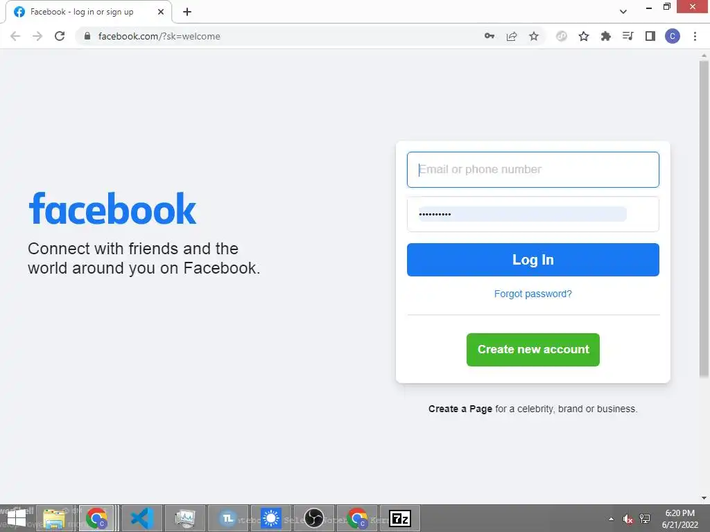The width and height of the screenshot is (710, 532).
Task: Open File Explorer from the taskbar
Action: (54, 518)
